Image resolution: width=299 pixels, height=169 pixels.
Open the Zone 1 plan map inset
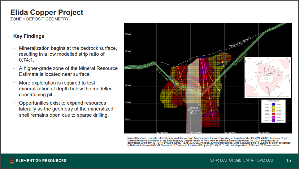pos(268,77)
